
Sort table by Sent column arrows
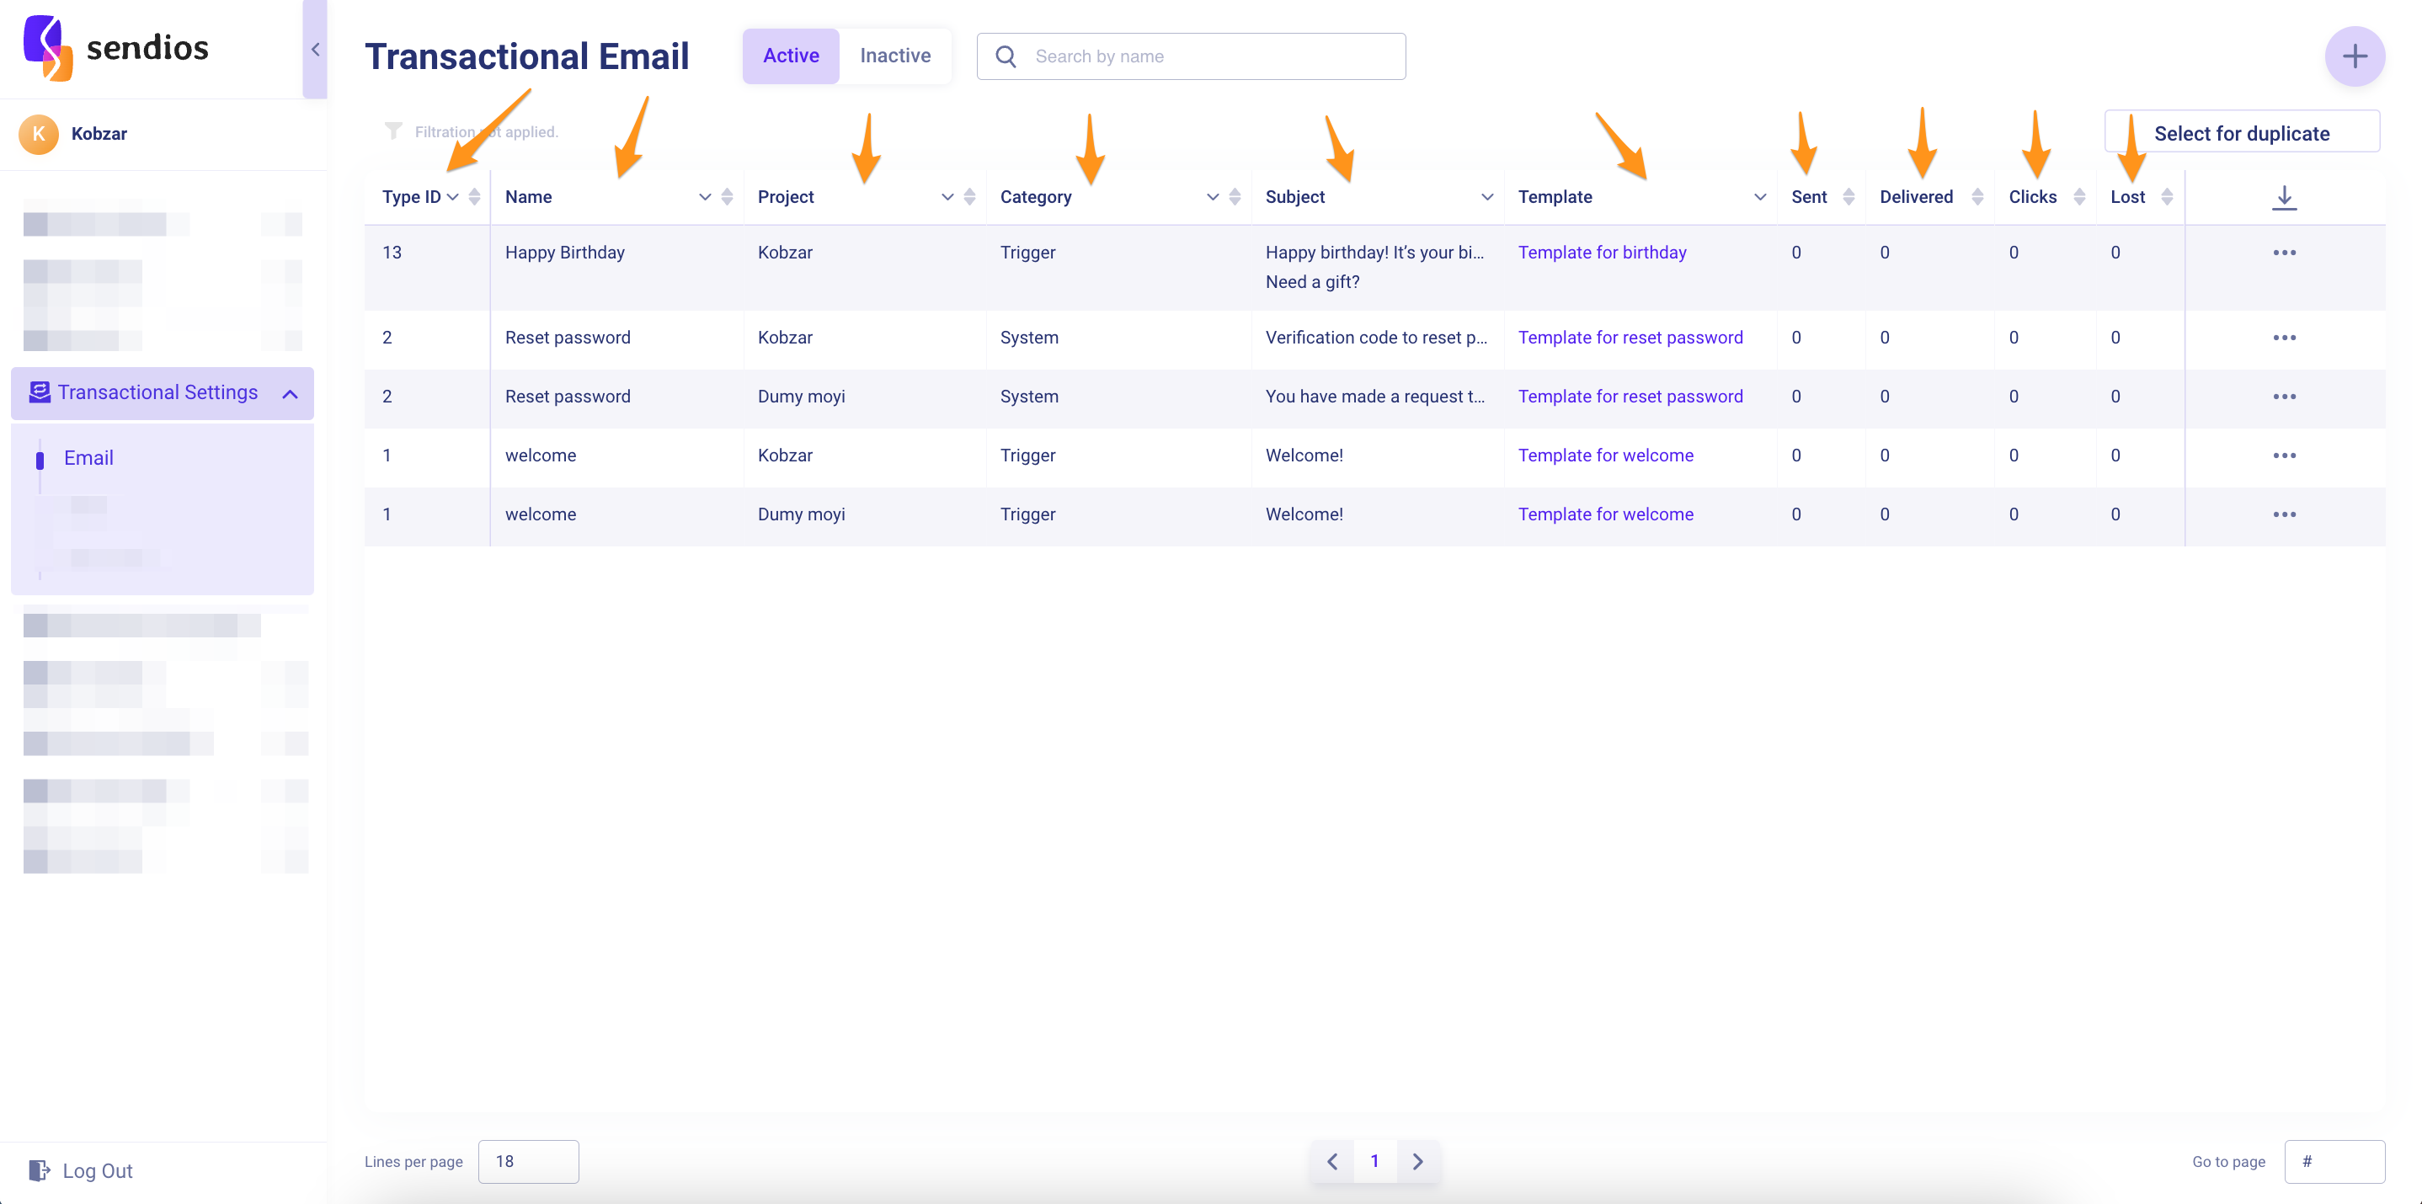(1849, 196)
